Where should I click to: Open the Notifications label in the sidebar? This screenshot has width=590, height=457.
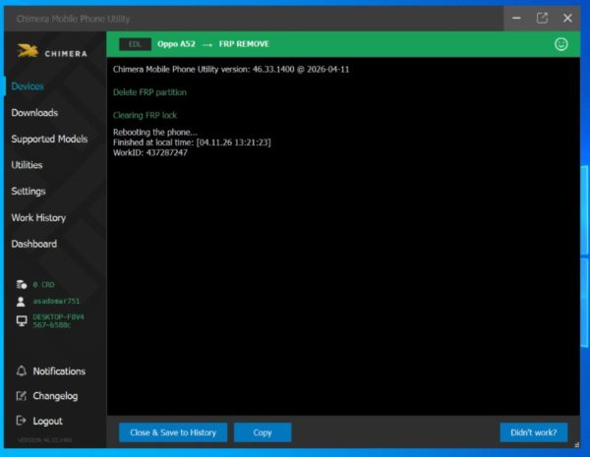click(x=59, y=371)
